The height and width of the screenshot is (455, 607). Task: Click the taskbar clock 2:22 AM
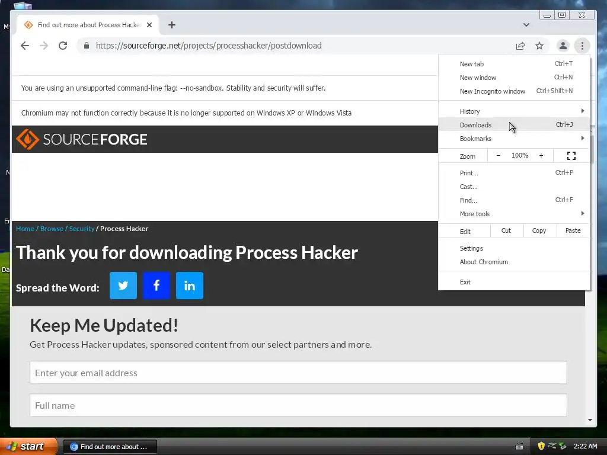[585, 446]
